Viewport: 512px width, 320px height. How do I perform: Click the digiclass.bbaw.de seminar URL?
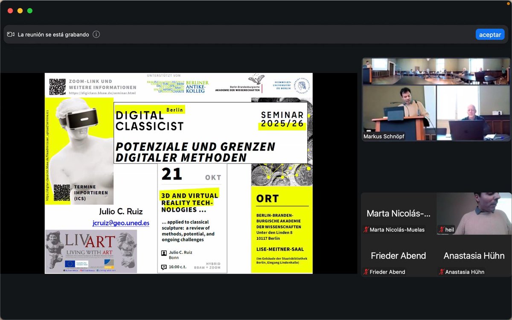[x=102, y=93]
